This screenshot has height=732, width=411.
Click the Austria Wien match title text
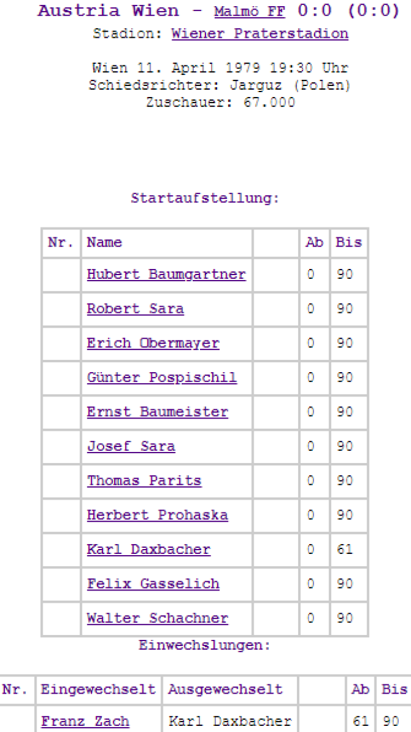[x=109, y=11]
